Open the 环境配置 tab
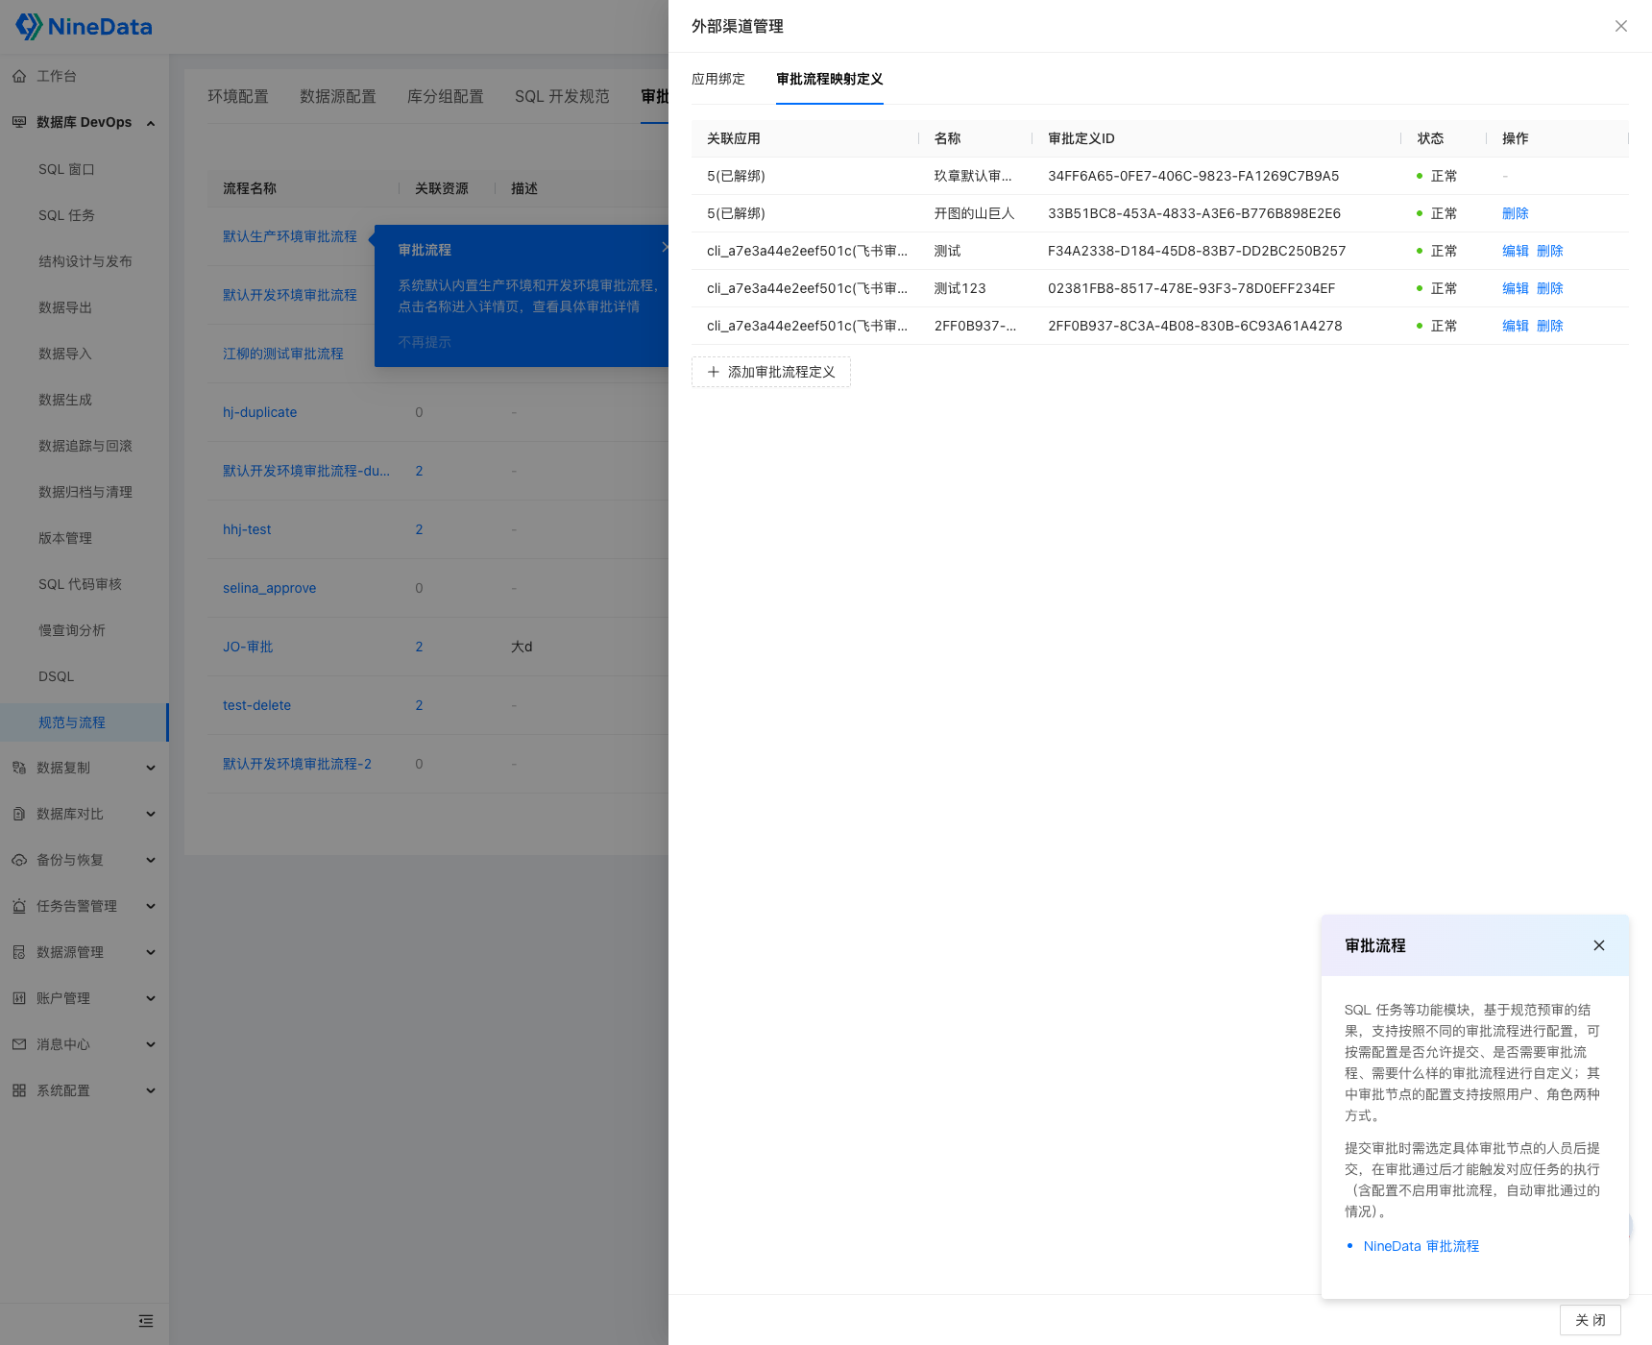This screenshot has width=1652, height=1345. coord(238,96)
